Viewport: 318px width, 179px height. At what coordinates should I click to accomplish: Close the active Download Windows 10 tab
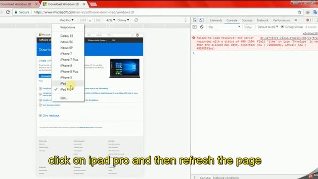pyautogui.click(x=84, y=4)
